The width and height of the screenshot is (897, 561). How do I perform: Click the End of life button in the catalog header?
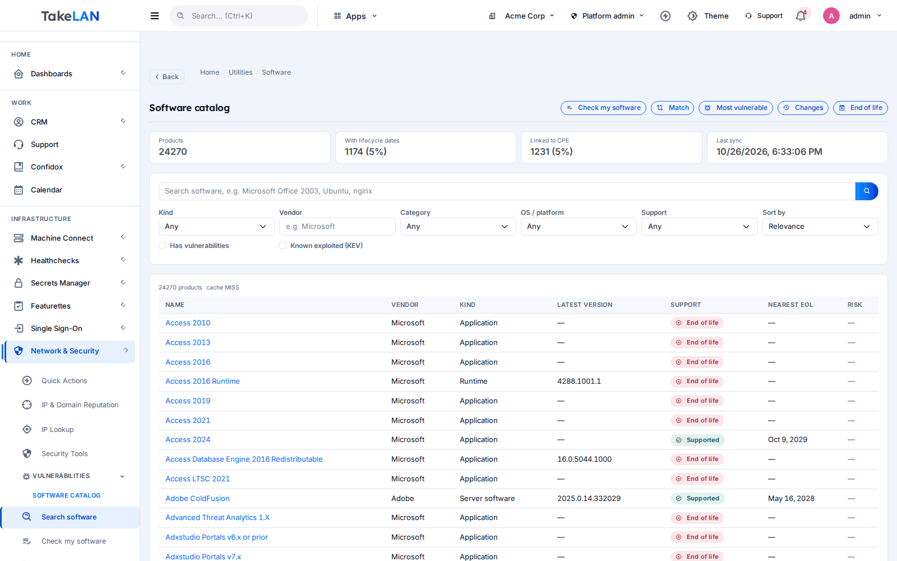click(x=860, y=108)
